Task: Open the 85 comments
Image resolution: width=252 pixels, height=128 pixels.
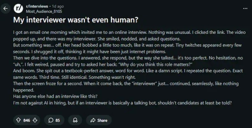Action: (x=54, y=120)
